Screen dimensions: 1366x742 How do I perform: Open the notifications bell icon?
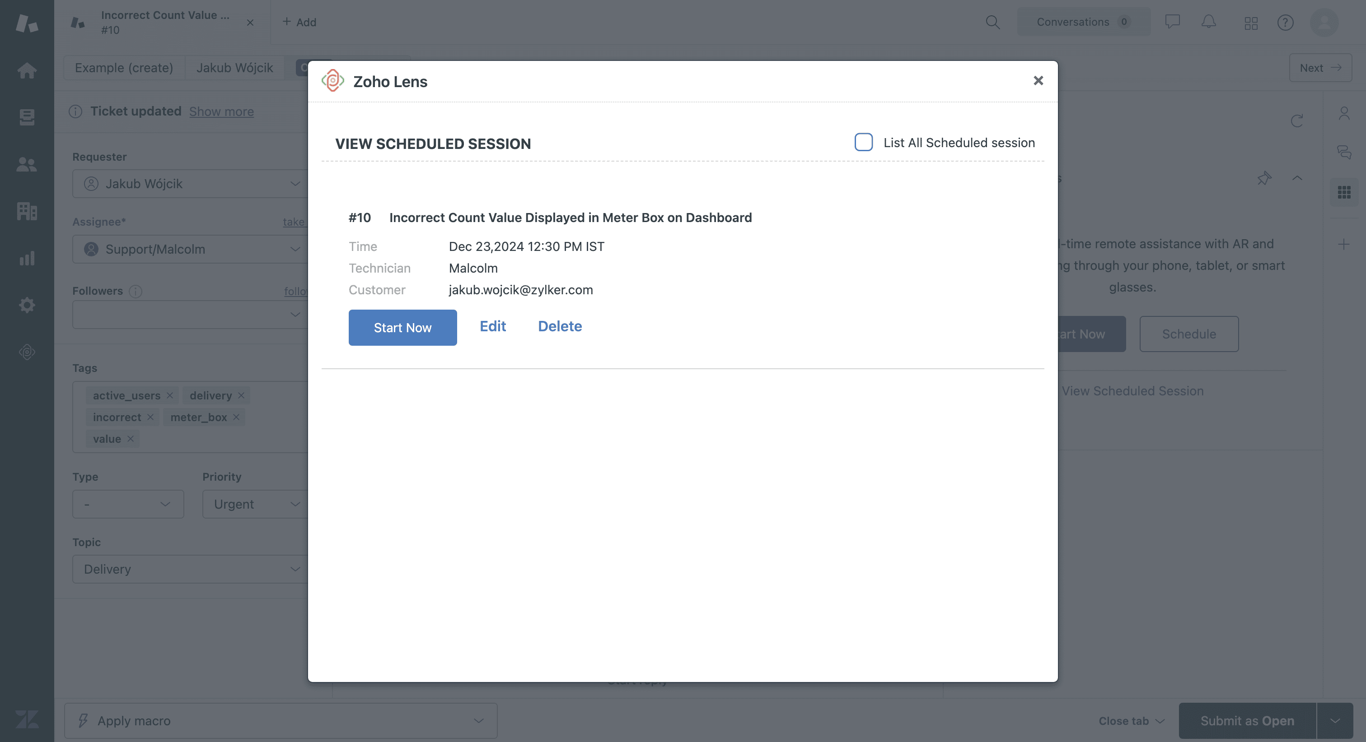pyautogui.click(x=1208, y=22)
